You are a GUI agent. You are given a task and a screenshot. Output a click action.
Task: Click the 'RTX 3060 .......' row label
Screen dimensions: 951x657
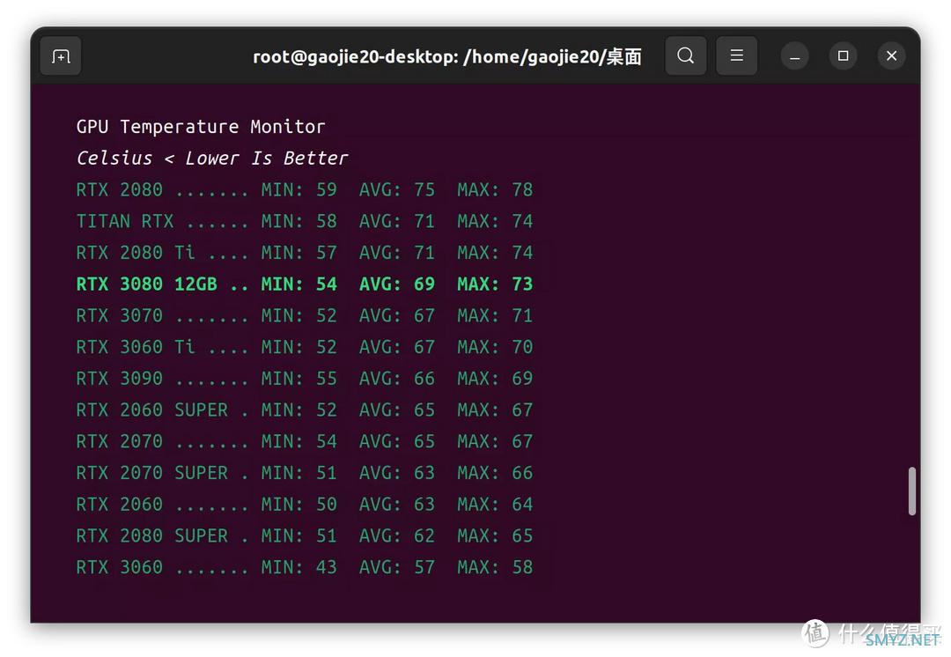click(x=163, y=568)
